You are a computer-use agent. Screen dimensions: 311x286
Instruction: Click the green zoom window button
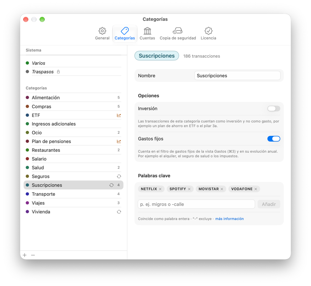(42, 19)
